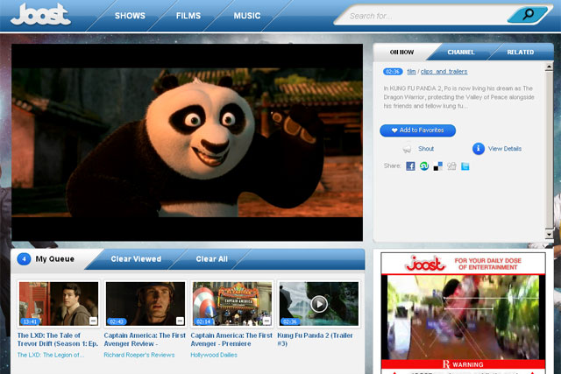Click the Kung Fu Panda 2 description text
The height and width of the screenshot is (374, 561).
458,97
